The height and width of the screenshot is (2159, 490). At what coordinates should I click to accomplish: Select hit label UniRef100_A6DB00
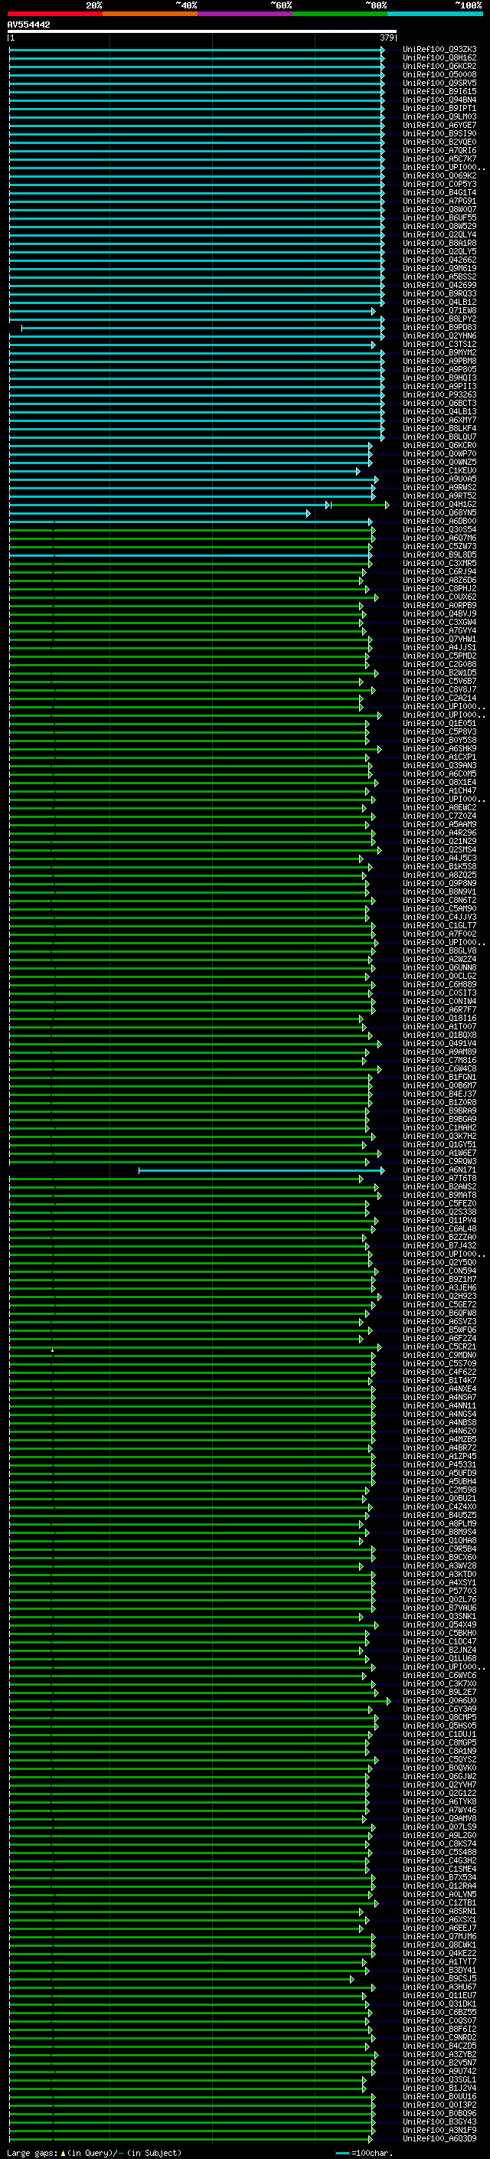click(439, 522)
